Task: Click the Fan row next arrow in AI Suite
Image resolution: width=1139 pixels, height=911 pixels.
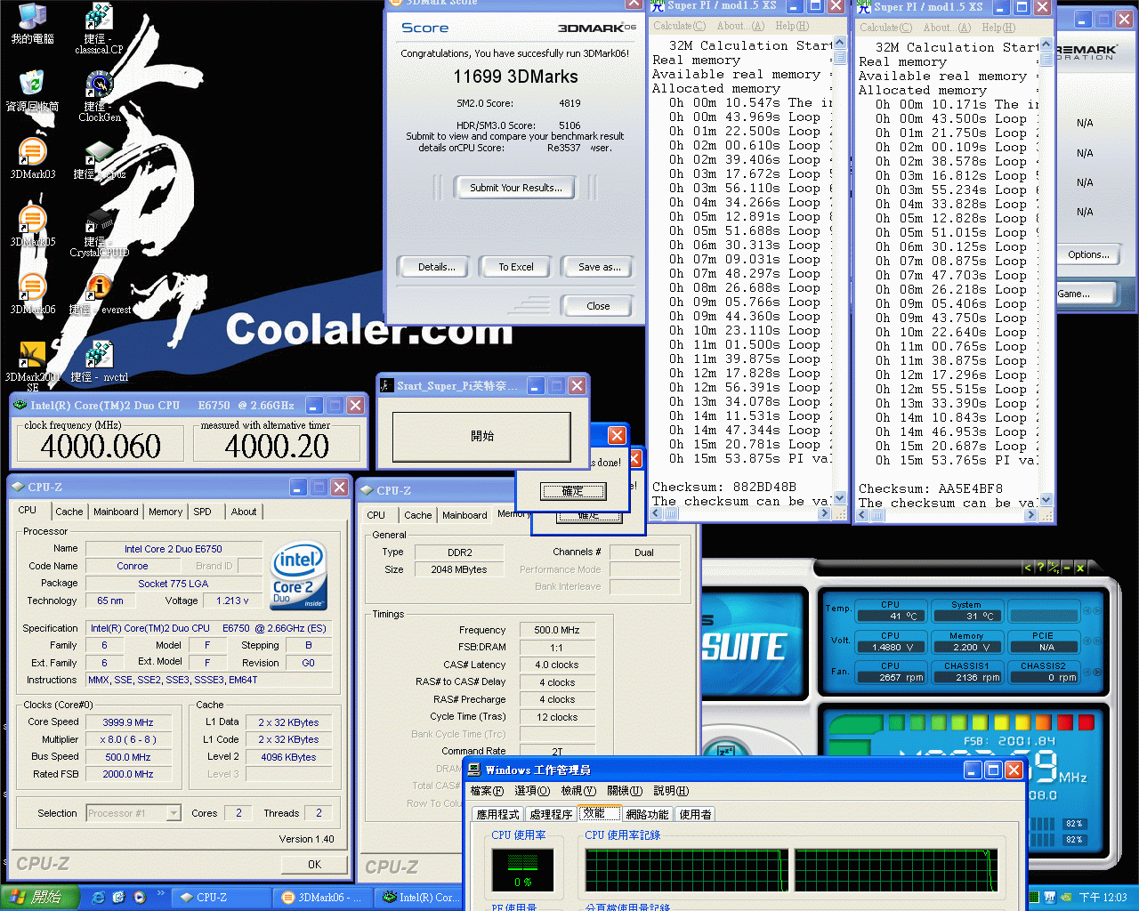Action: tap(1099, 672)
